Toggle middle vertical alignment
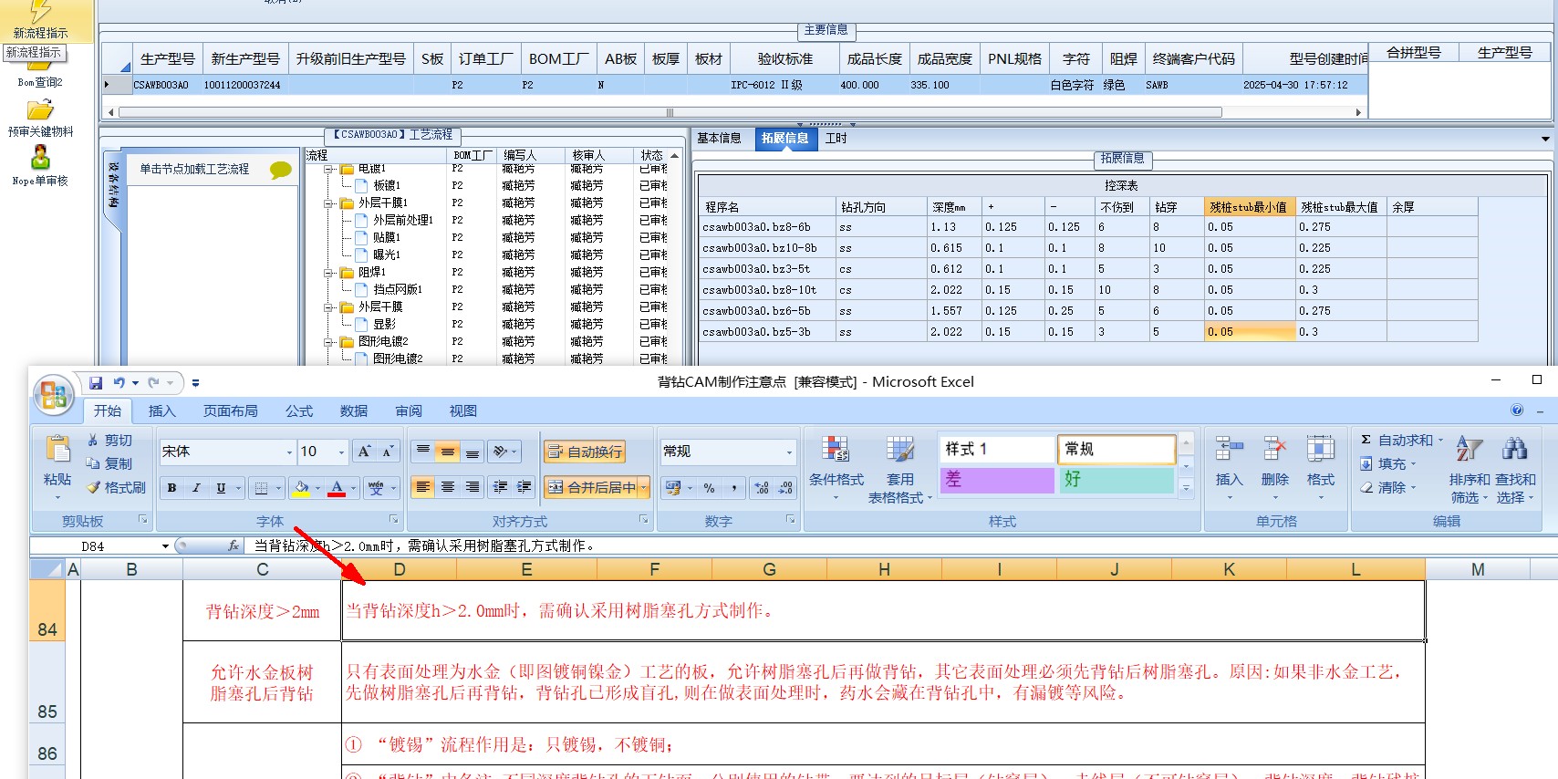This screenshot has width=1558, height=779. tap(447, 451)
